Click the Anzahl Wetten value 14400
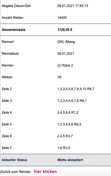The width and height of the screenshot is (111, 176). coord(62,18)
